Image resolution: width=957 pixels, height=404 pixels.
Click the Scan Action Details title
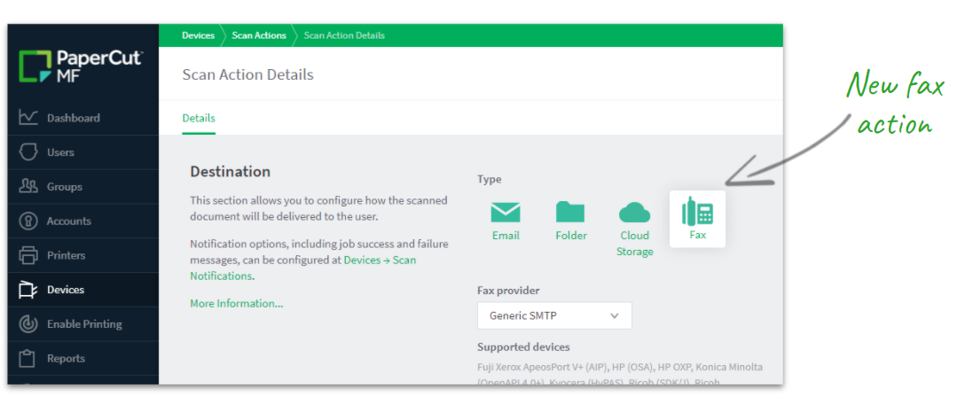247,75
